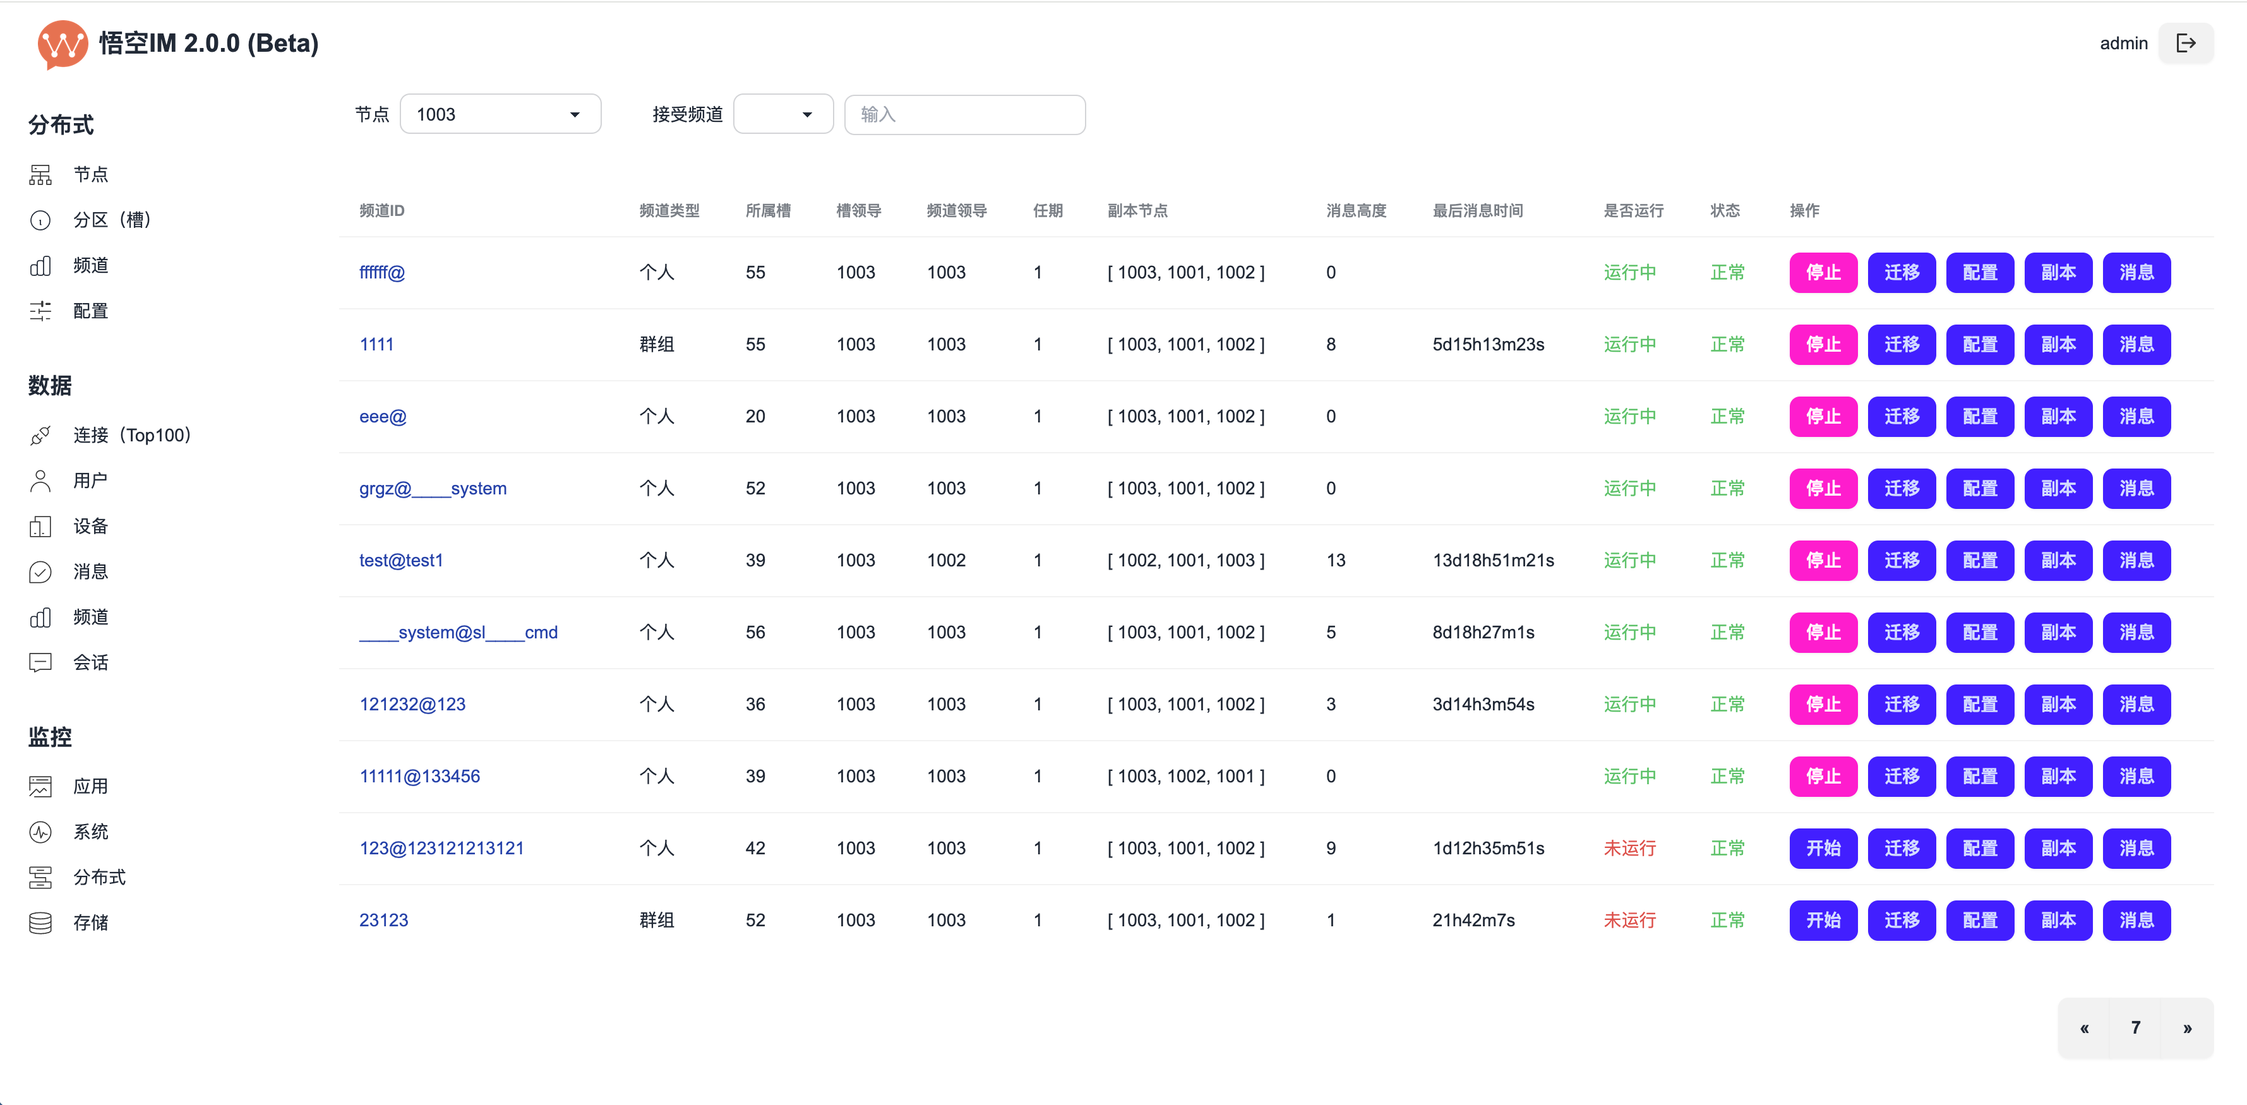Viewport: 2247px width, 1105px height.
Task: Open the 设备 device icon
Action: point(40,526)
